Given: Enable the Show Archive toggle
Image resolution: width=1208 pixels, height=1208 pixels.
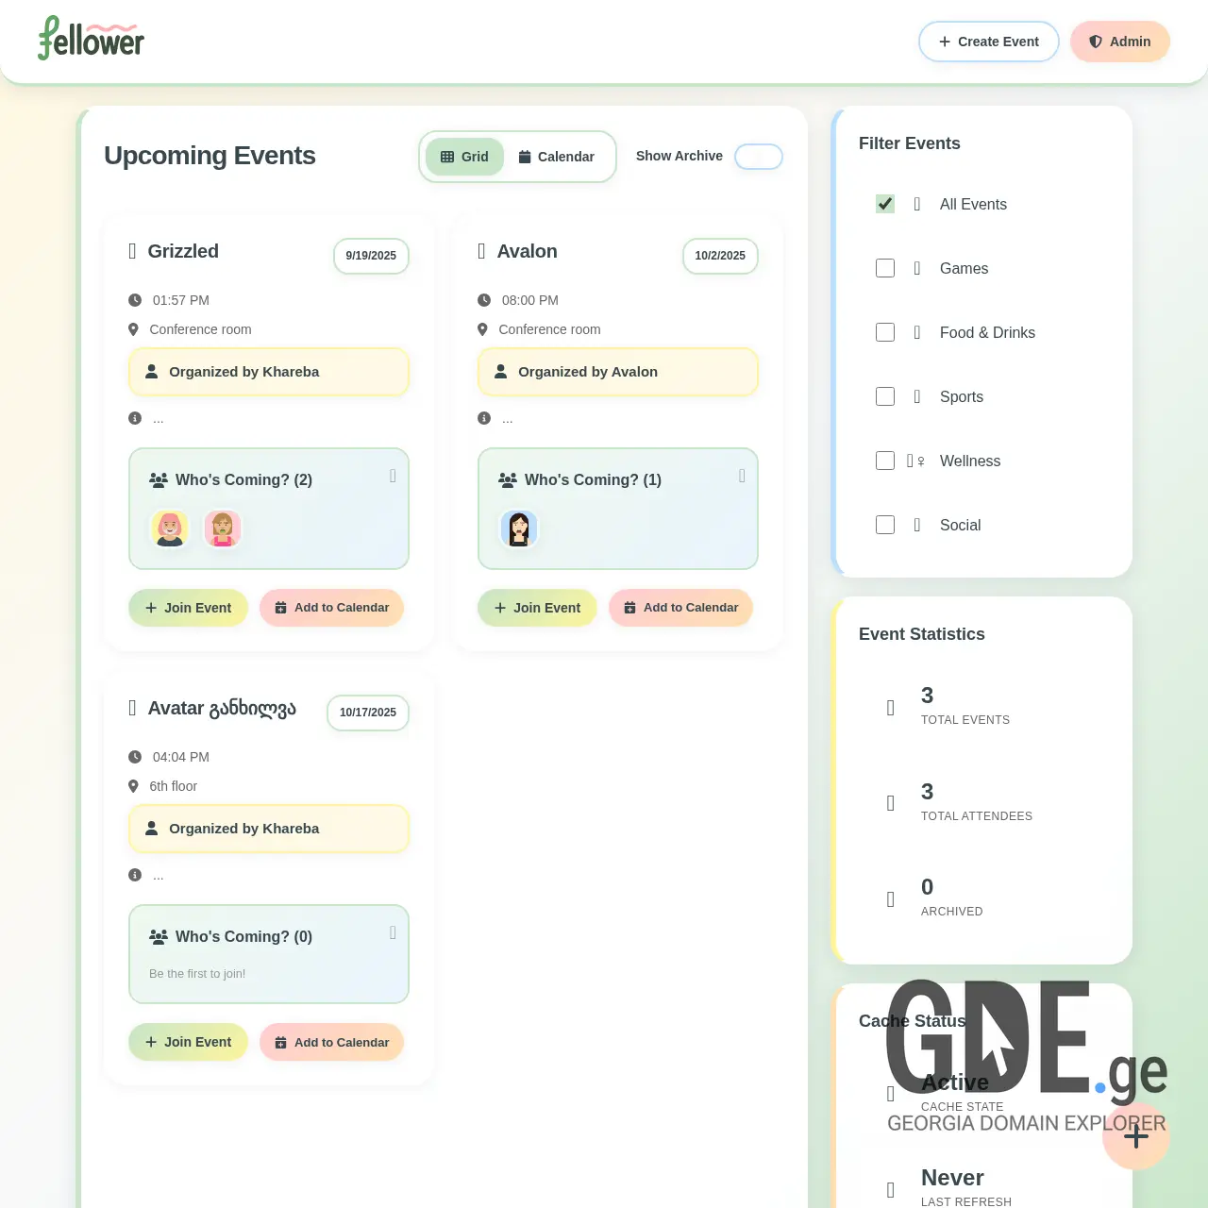Looking at the screenshot, I should tap(758, 157).
